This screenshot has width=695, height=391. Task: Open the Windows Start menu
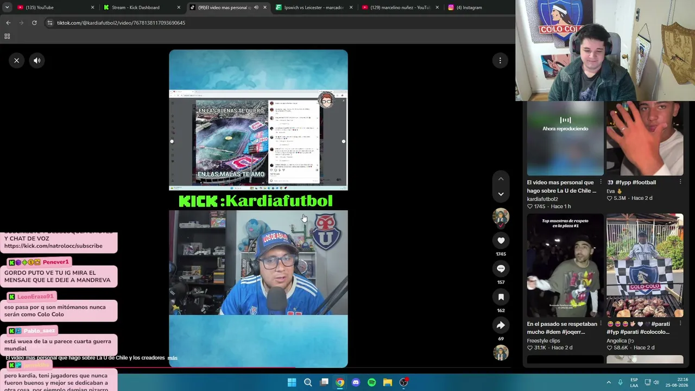tap(292, 382)
